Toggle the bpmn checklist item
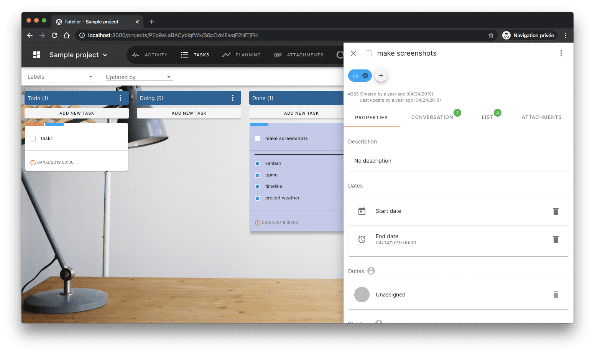This screenshot has height=354, width=595. coord(257,175)
